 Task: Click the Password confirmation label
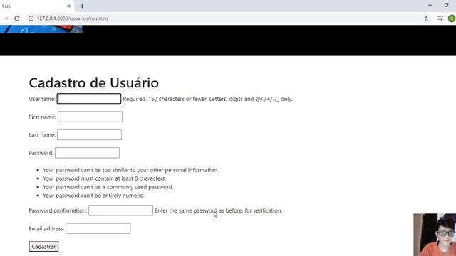tap(58, 210)
